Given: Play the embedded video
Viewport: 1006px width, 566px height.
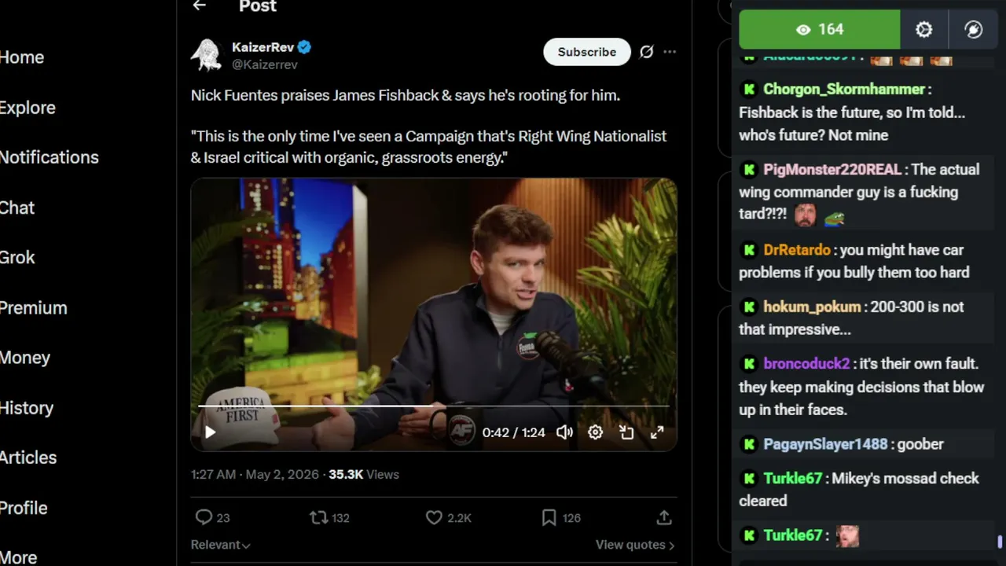Looking at the screenshot, I should pos(210,432).
